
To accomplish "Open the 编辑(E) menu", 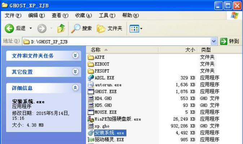I will pyautogui.click(x=36, y=15).
